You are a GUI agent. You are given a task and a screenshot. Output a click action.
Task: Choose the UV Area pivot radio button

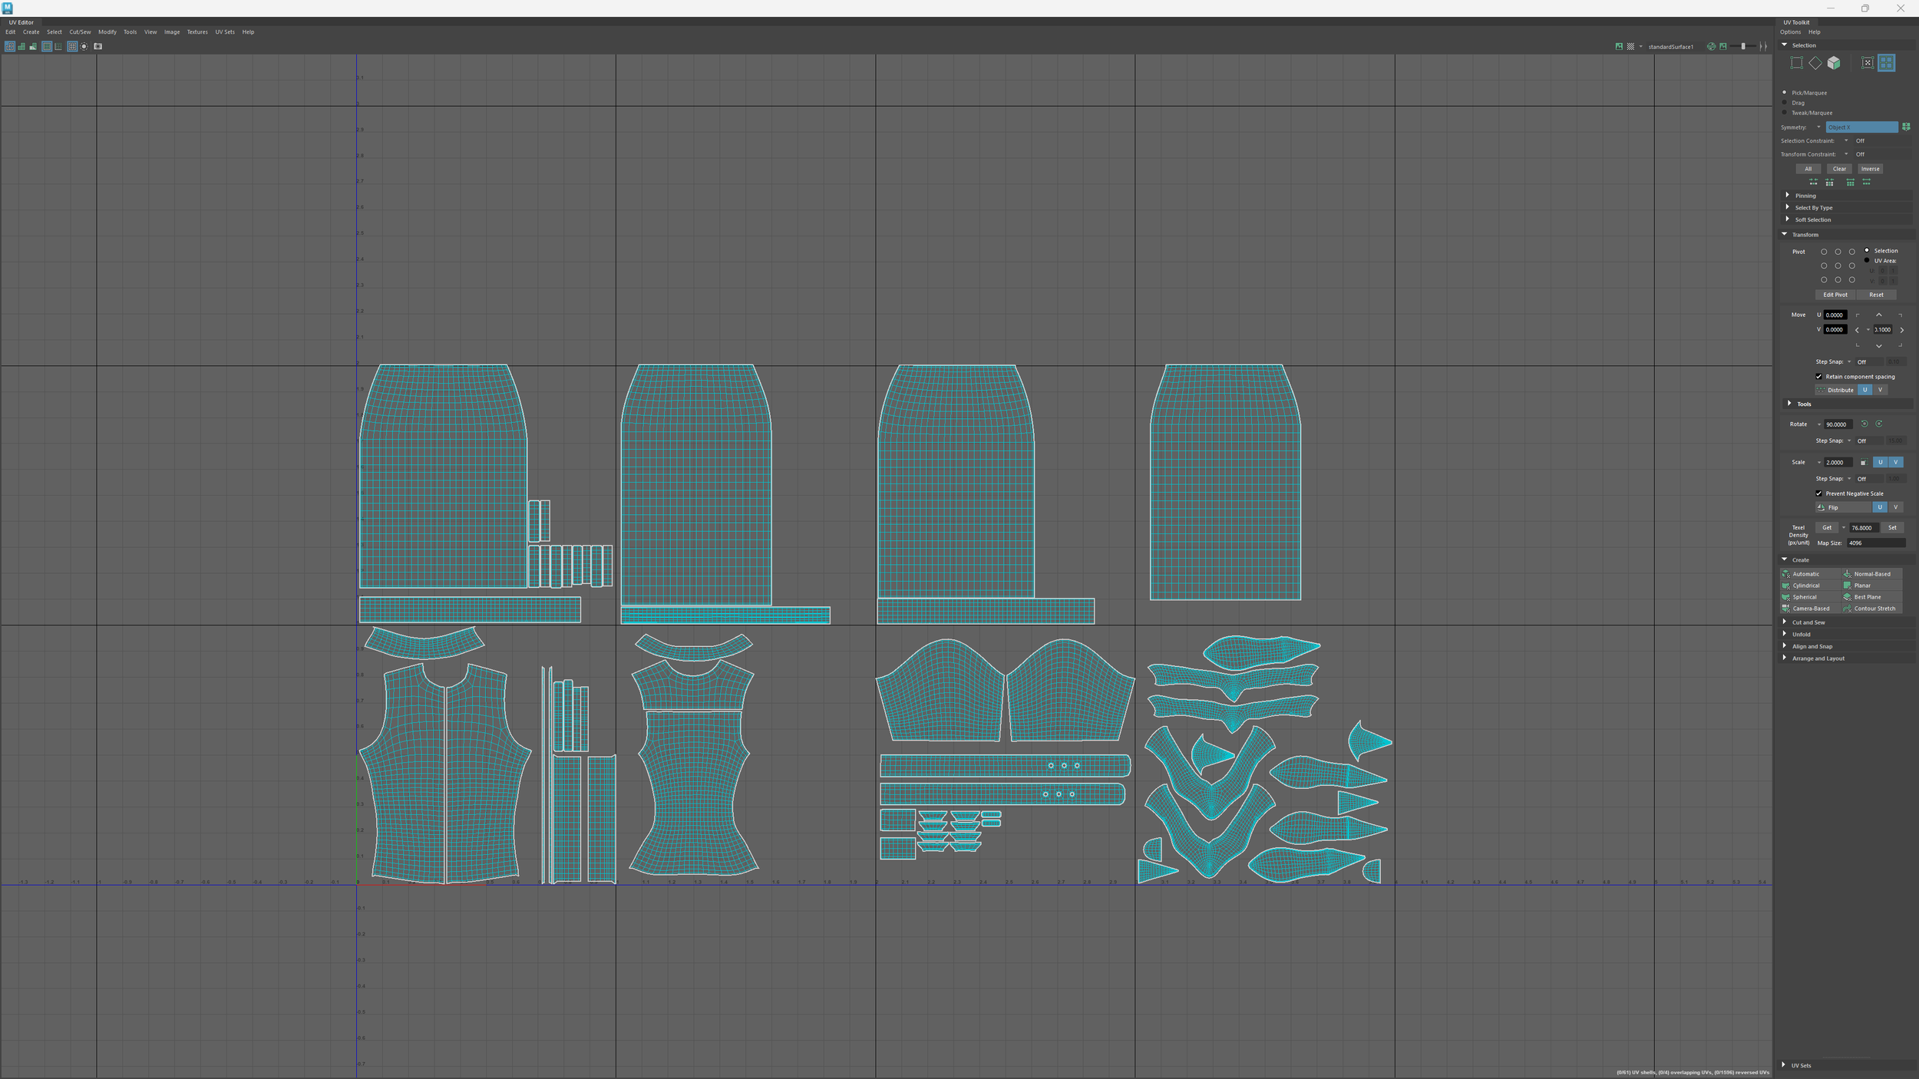coord(1867,260)
